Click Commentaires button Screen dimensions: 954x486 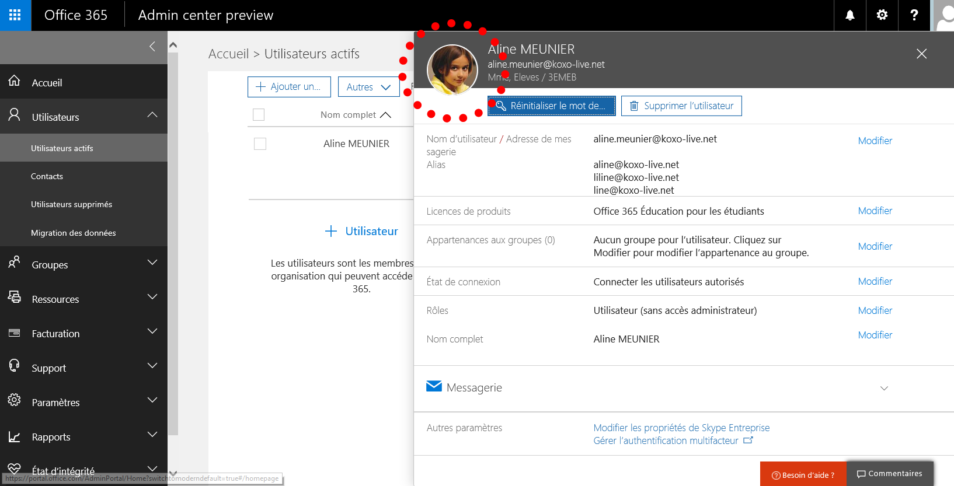(890, 474)
